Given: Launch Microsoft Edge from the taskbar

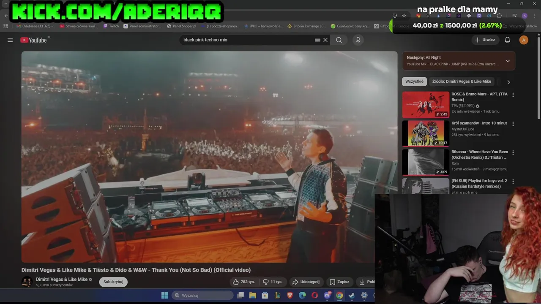Looking at the screenshot, I should click(x=302, y=295).
